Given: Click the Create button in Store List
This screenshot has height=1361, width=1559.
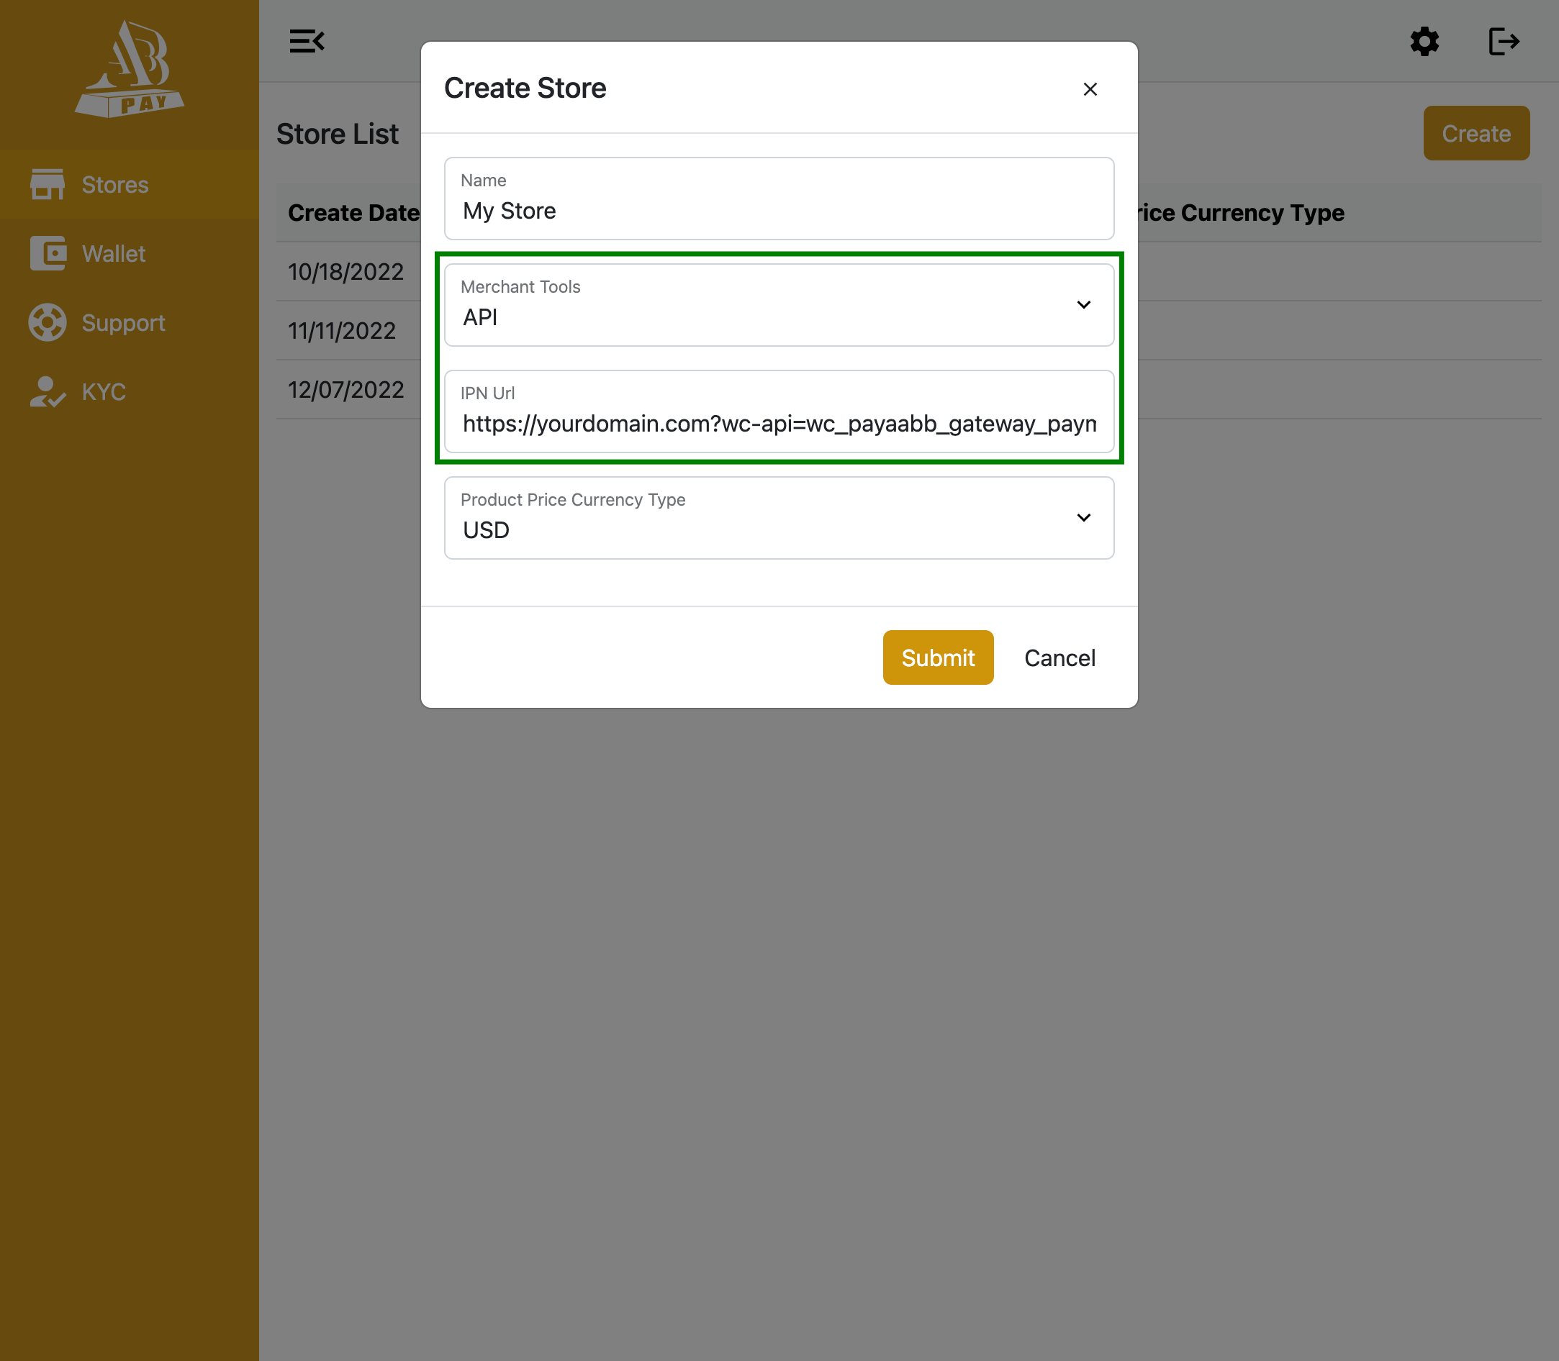Looking at the screenshot, I should point(1476,133).
